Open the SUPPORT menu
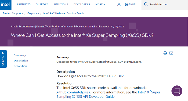Viewport: 188px width, 101px height. click(x=42, y=4)
